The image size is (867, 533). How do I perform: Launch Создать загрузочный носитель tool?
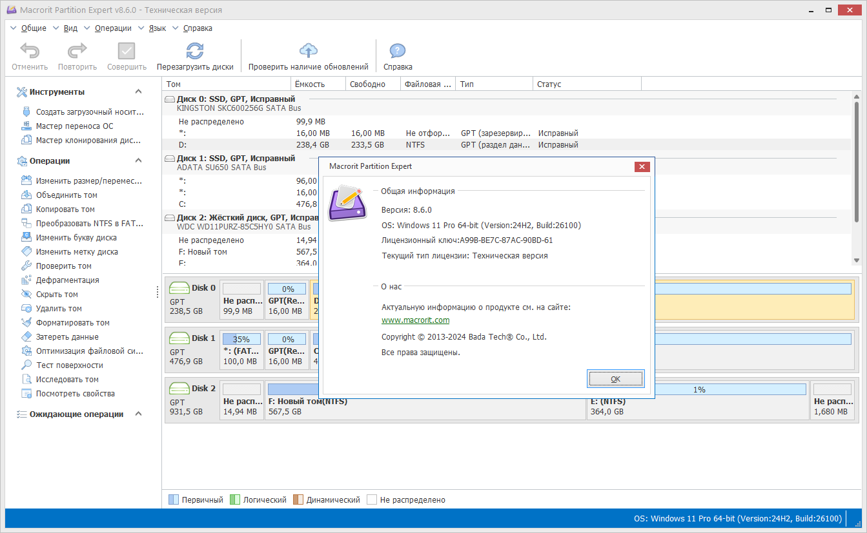pos(83,112)
